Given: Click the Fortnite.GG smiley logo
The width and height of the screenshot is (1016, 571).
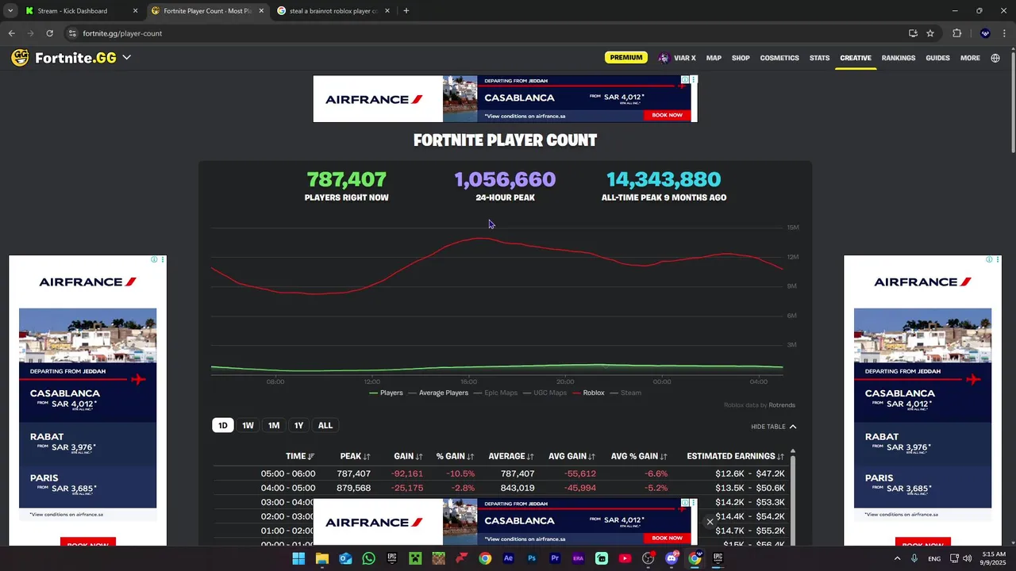Looking at the screenshot, I should pyautogui.click(x=20, y=58).
